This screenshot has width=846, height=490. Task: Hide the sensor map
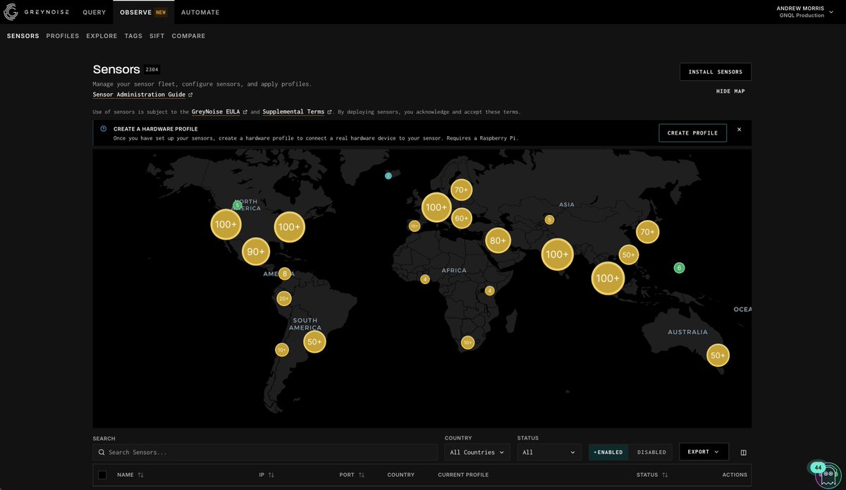(730, 91)
